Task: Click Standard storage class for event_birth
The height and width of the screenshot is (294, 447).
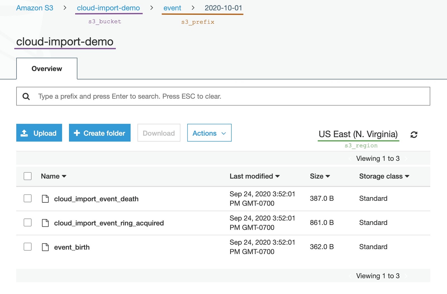Action: [x=373, y=247]
